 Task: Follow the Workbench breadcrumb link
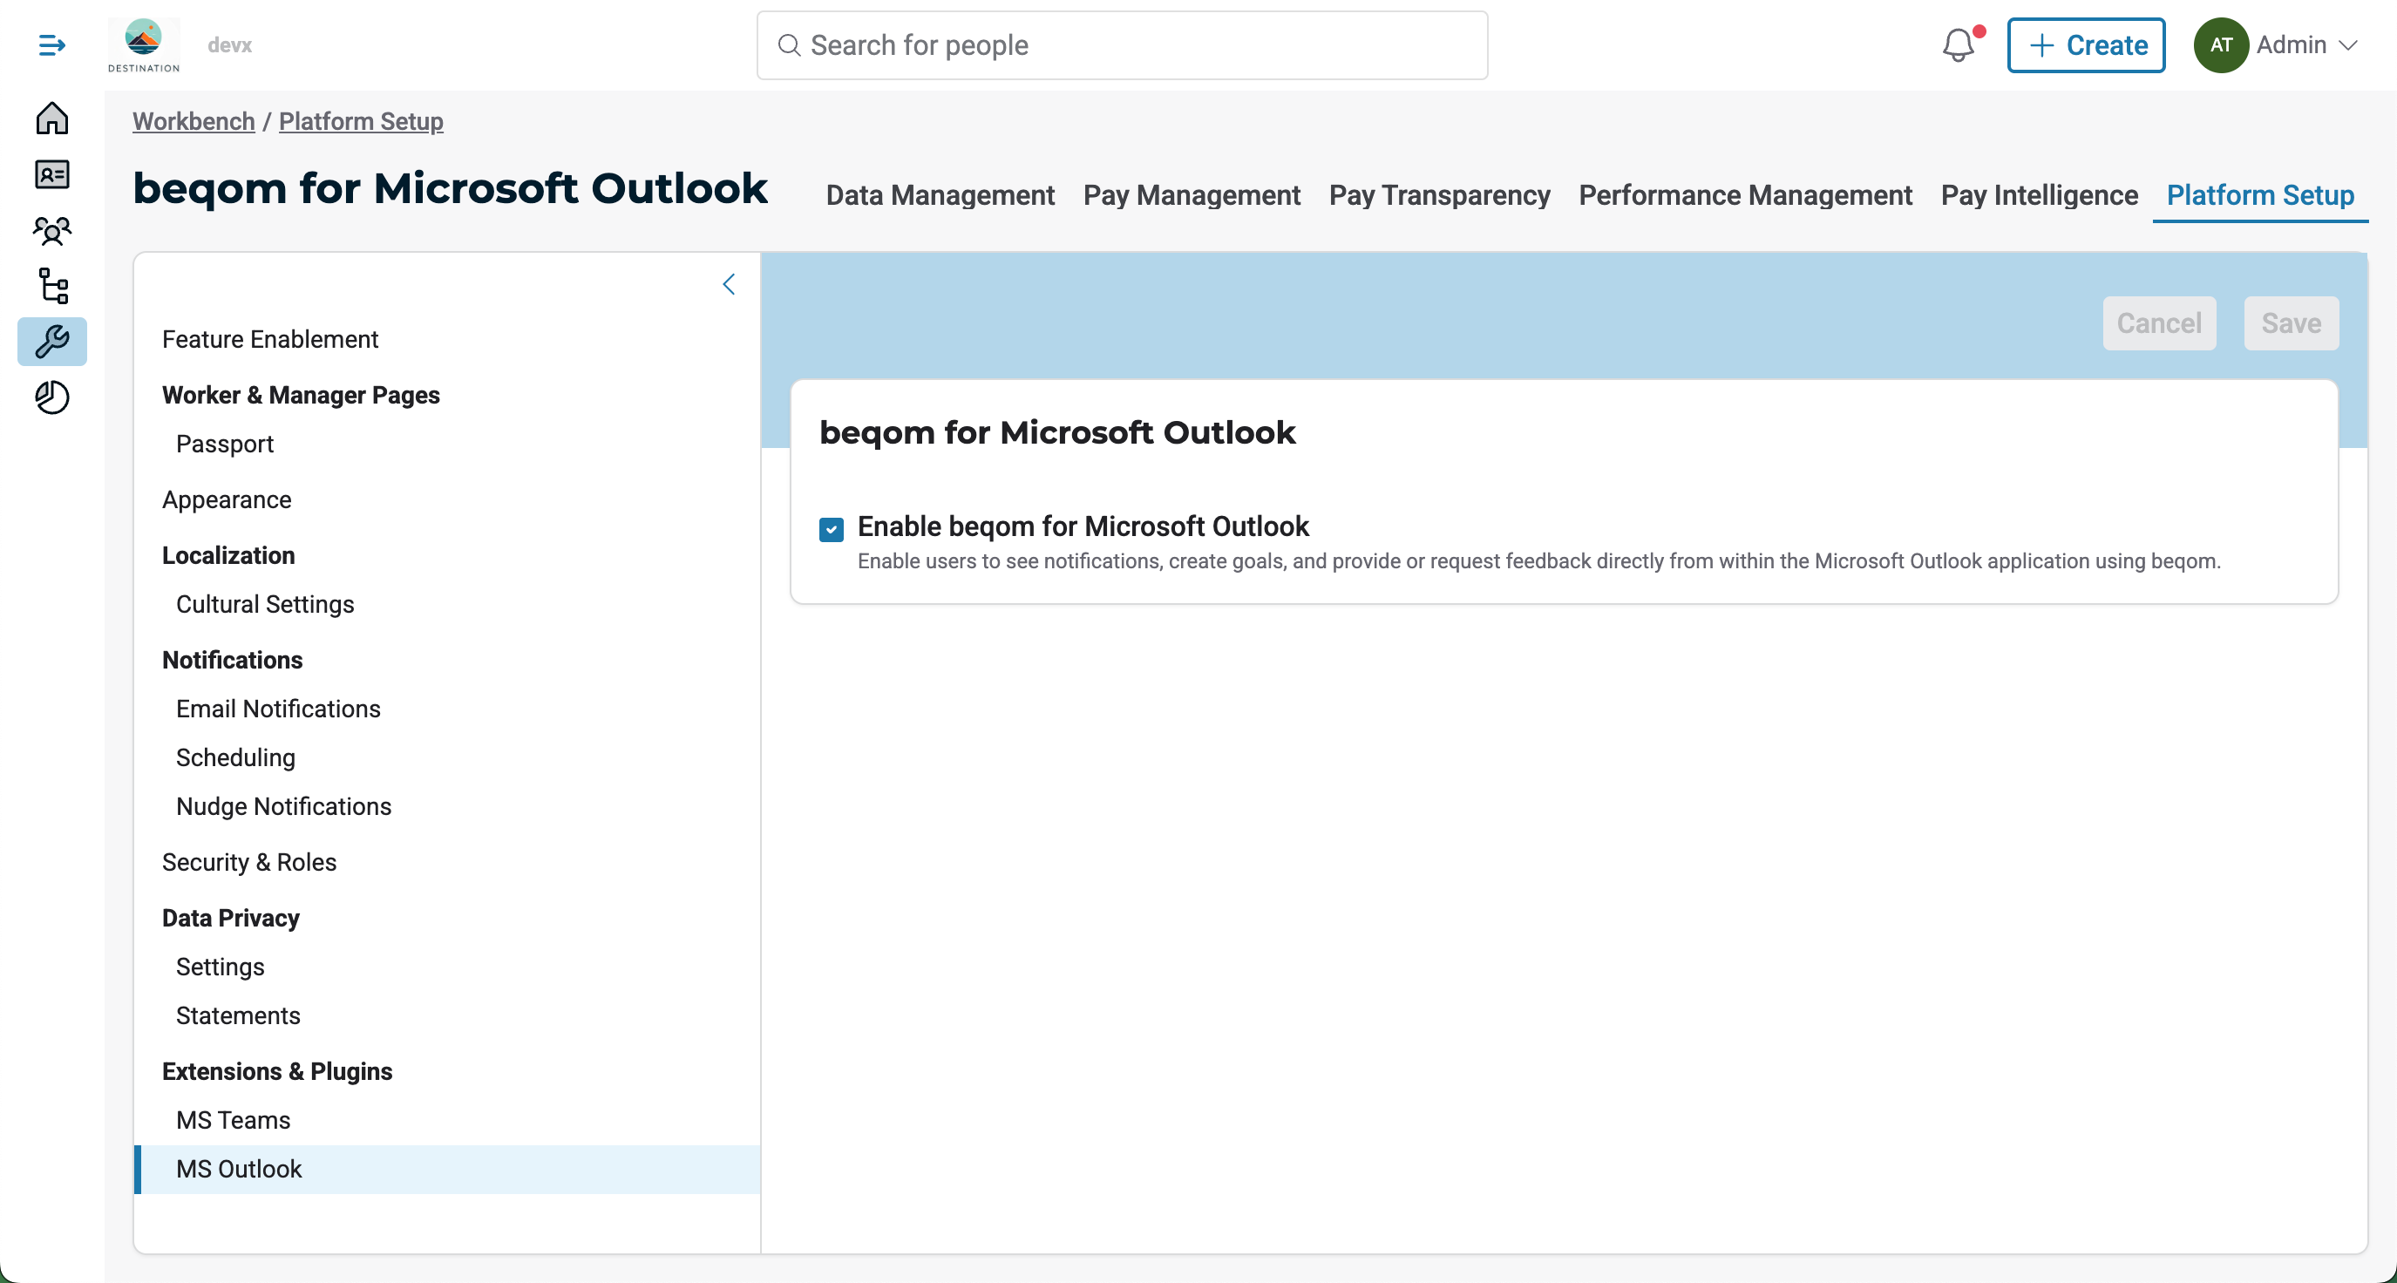click(194, 121)
